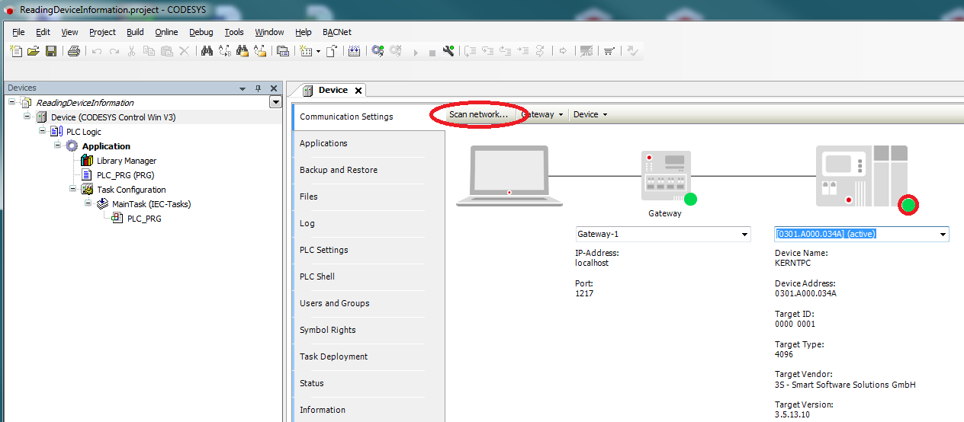964x422 pixels.
Task: Open the active device address dropdown
Action: [x=943, y=235]
